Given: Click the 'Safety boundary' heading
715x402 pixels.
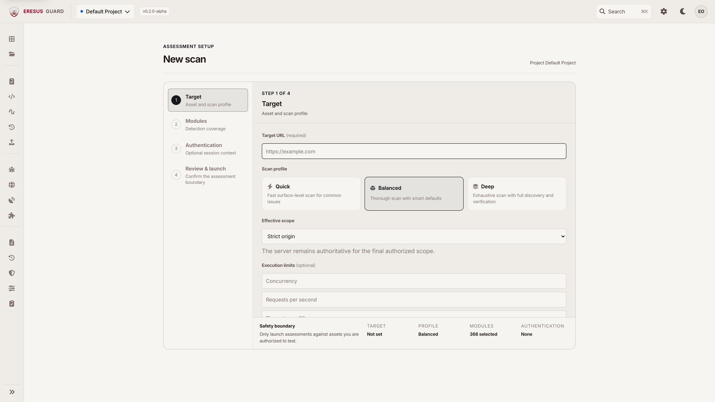Looking at the screenshot, I should pyautogui.click(x=277, y=326).
